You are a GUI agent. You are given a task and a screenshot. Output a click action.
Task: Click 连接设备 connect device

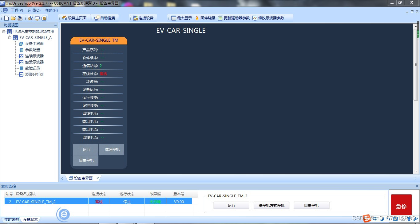[x=143, y=18]
